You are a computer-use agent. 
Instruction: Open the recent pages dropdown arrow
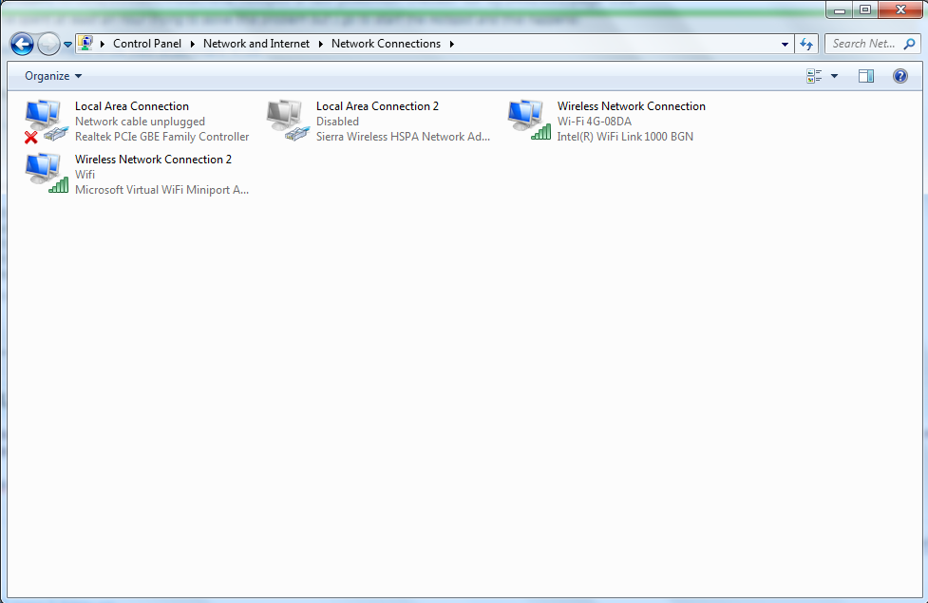(67, 45)
